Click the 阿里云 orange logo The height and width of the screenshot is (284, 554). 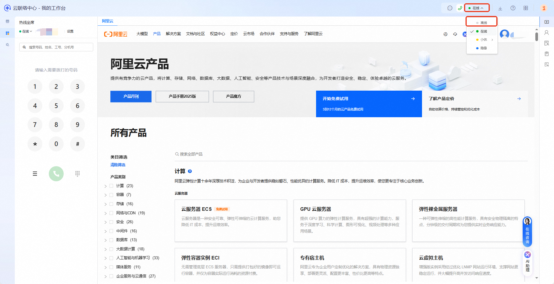pyautogui.click(x=116, y=34)
